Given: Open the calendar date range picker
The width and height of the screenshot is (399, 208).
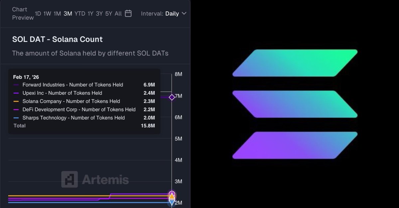Looking at the screenshot, I should [128, 13].
